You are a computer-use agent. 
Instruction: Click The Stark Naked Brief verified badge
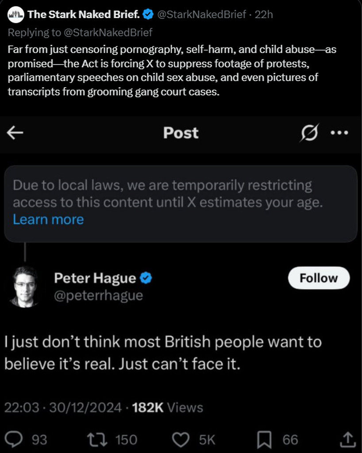tap(148, 15)
